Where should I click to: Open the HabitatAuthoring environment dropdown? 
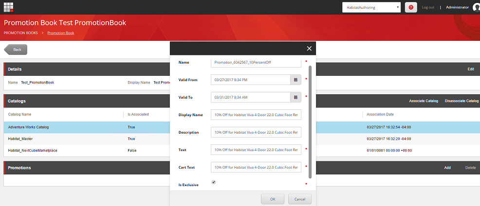coord(371,7)
